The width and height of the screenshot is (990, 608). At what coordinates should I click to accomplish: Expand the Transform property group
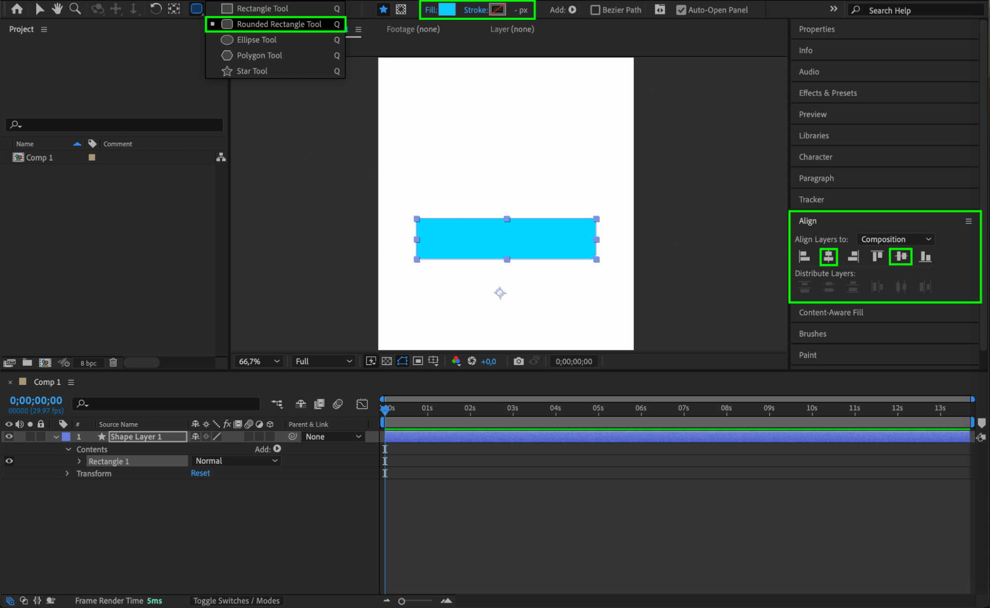coord(67,474)
